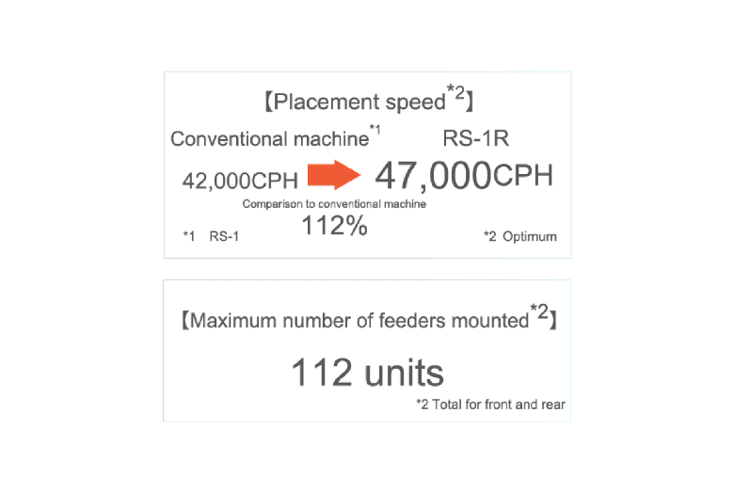This screenshot has width=734, height=492.
Task: Click the 42,000CPH text
Action: [x=240, y=181]
